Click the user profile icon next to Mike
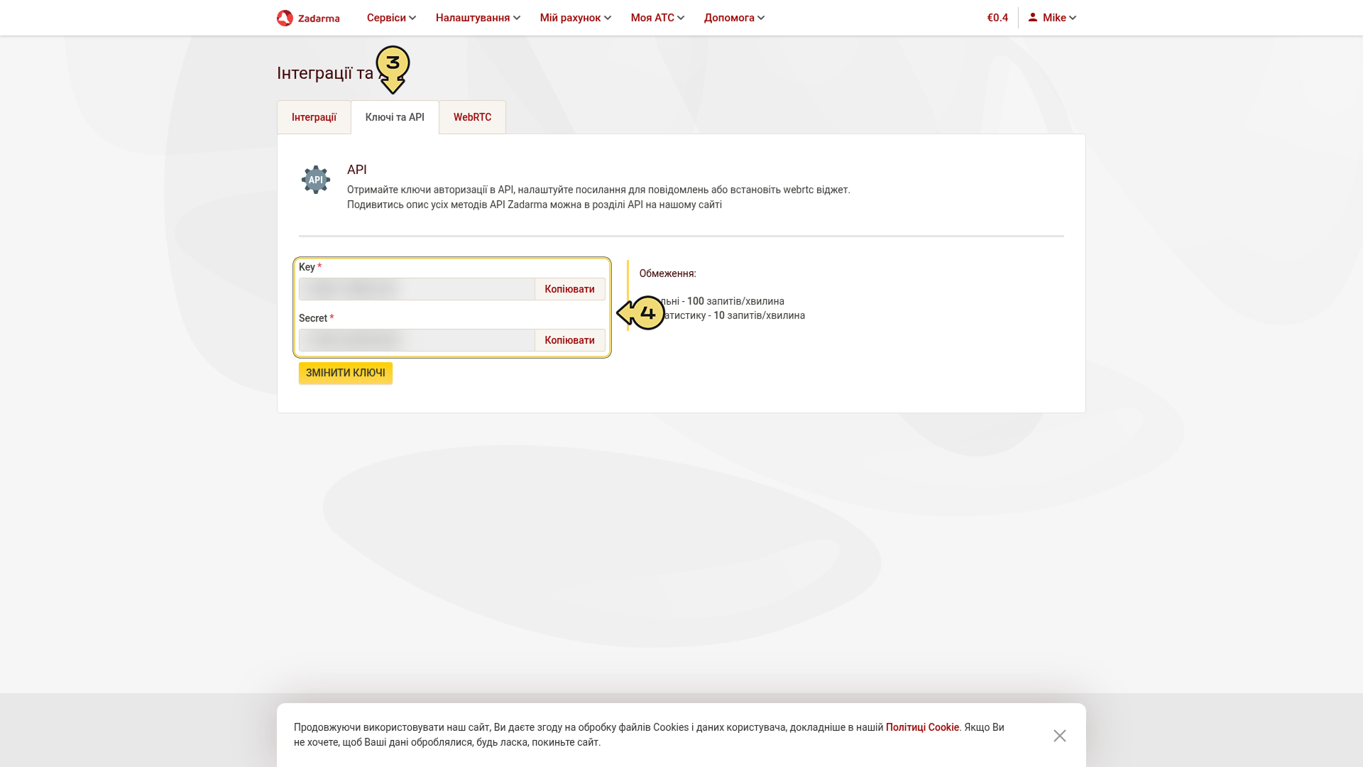The height and width of the screenshot is (767, 1363). [x=1033, y=17]
